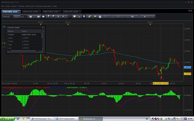Expand arrow next to Fibonacci lines tool

tap(108, 16)
